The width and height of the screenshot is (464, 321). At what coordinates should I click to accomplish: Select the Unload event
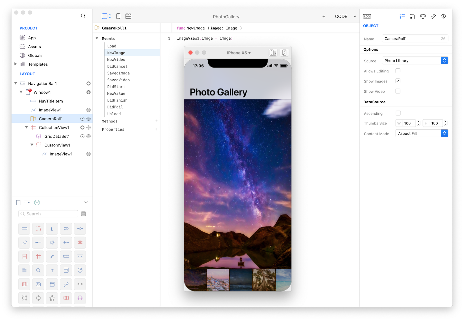pyautogui.click(x=114, y=114)
